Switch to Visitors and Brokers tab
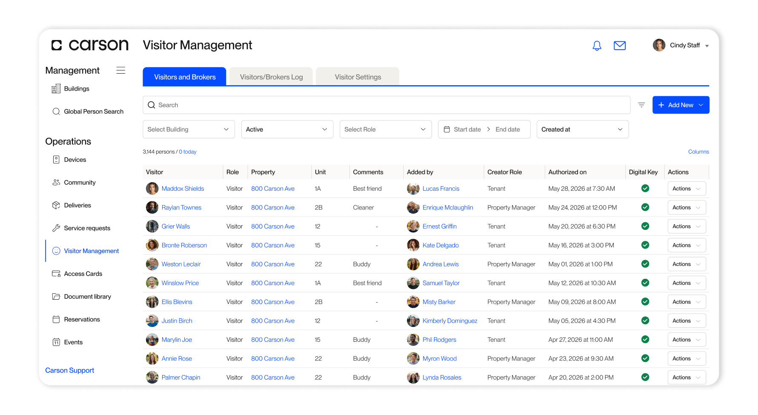The height and width of the screenshot is (415, 758). (184, 77)
